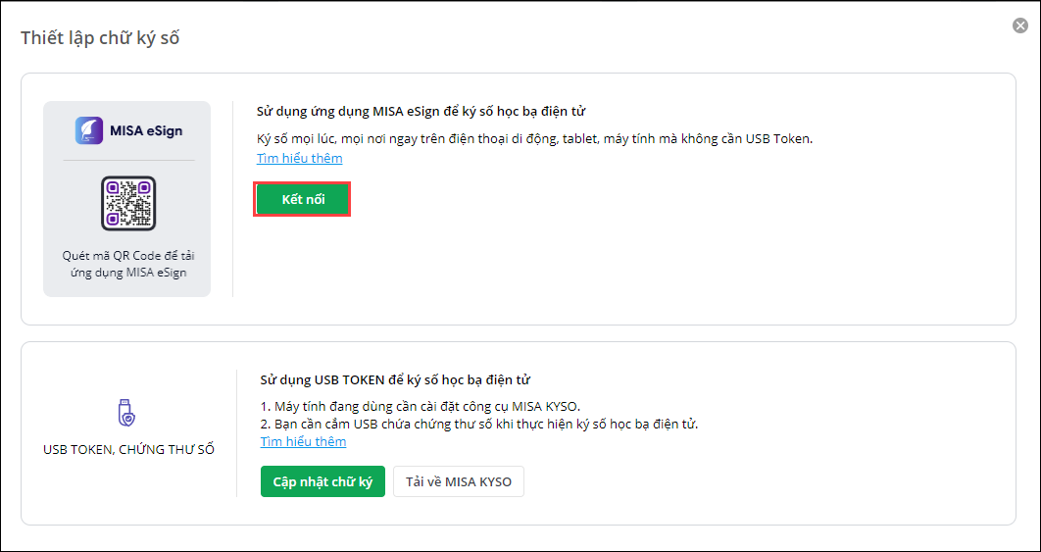1041x552 pixels.
Task: Open Tìm hiểu thêm link for USB TOKEN
Action: click(x=303, y=442)
